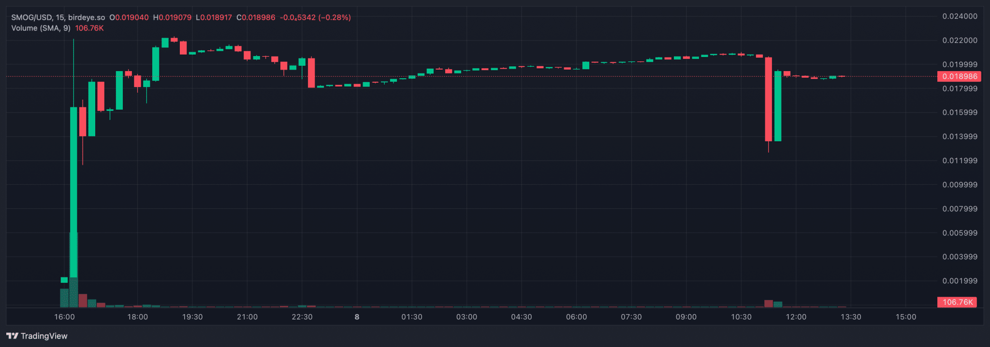Click the 0.009999 price axis label

pyautogui.click(x=960, y=185)
